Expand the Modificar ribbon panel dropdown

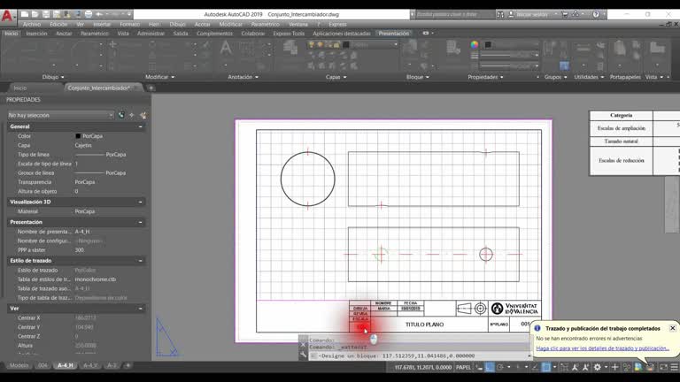(159, 77)
